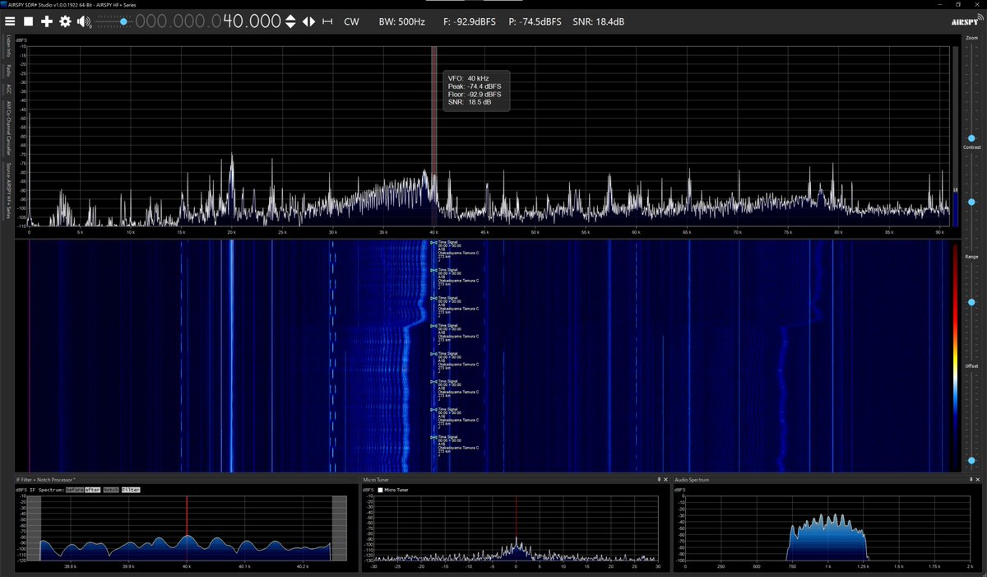987x577 pixels.
Task: Click the left gray filter edge in IF graph
Action: pyautogui.click(x=35, y=527)
